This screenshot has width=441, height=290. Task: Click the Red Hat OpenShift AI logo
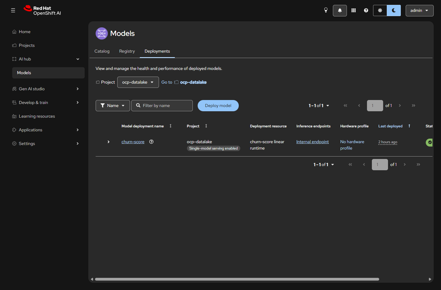click(x=42, y=10)
